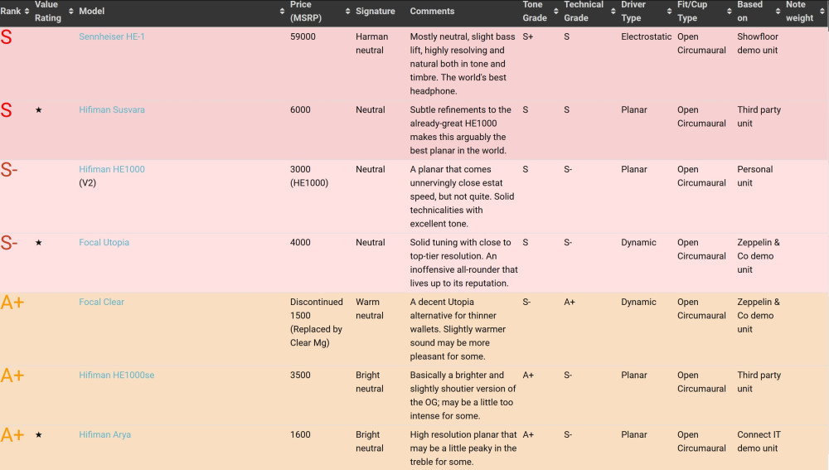Sort by Value Rating arrows
The width and height of the screenshot is (829, 470).
(70, 11)
